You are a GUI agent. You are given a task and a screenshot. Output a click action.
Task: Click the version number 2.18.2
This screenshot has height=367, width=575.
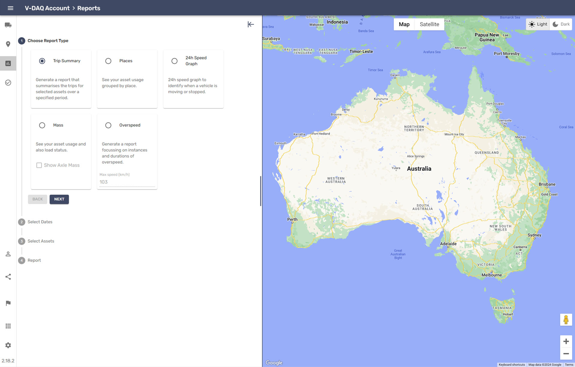tap(8, 361)
